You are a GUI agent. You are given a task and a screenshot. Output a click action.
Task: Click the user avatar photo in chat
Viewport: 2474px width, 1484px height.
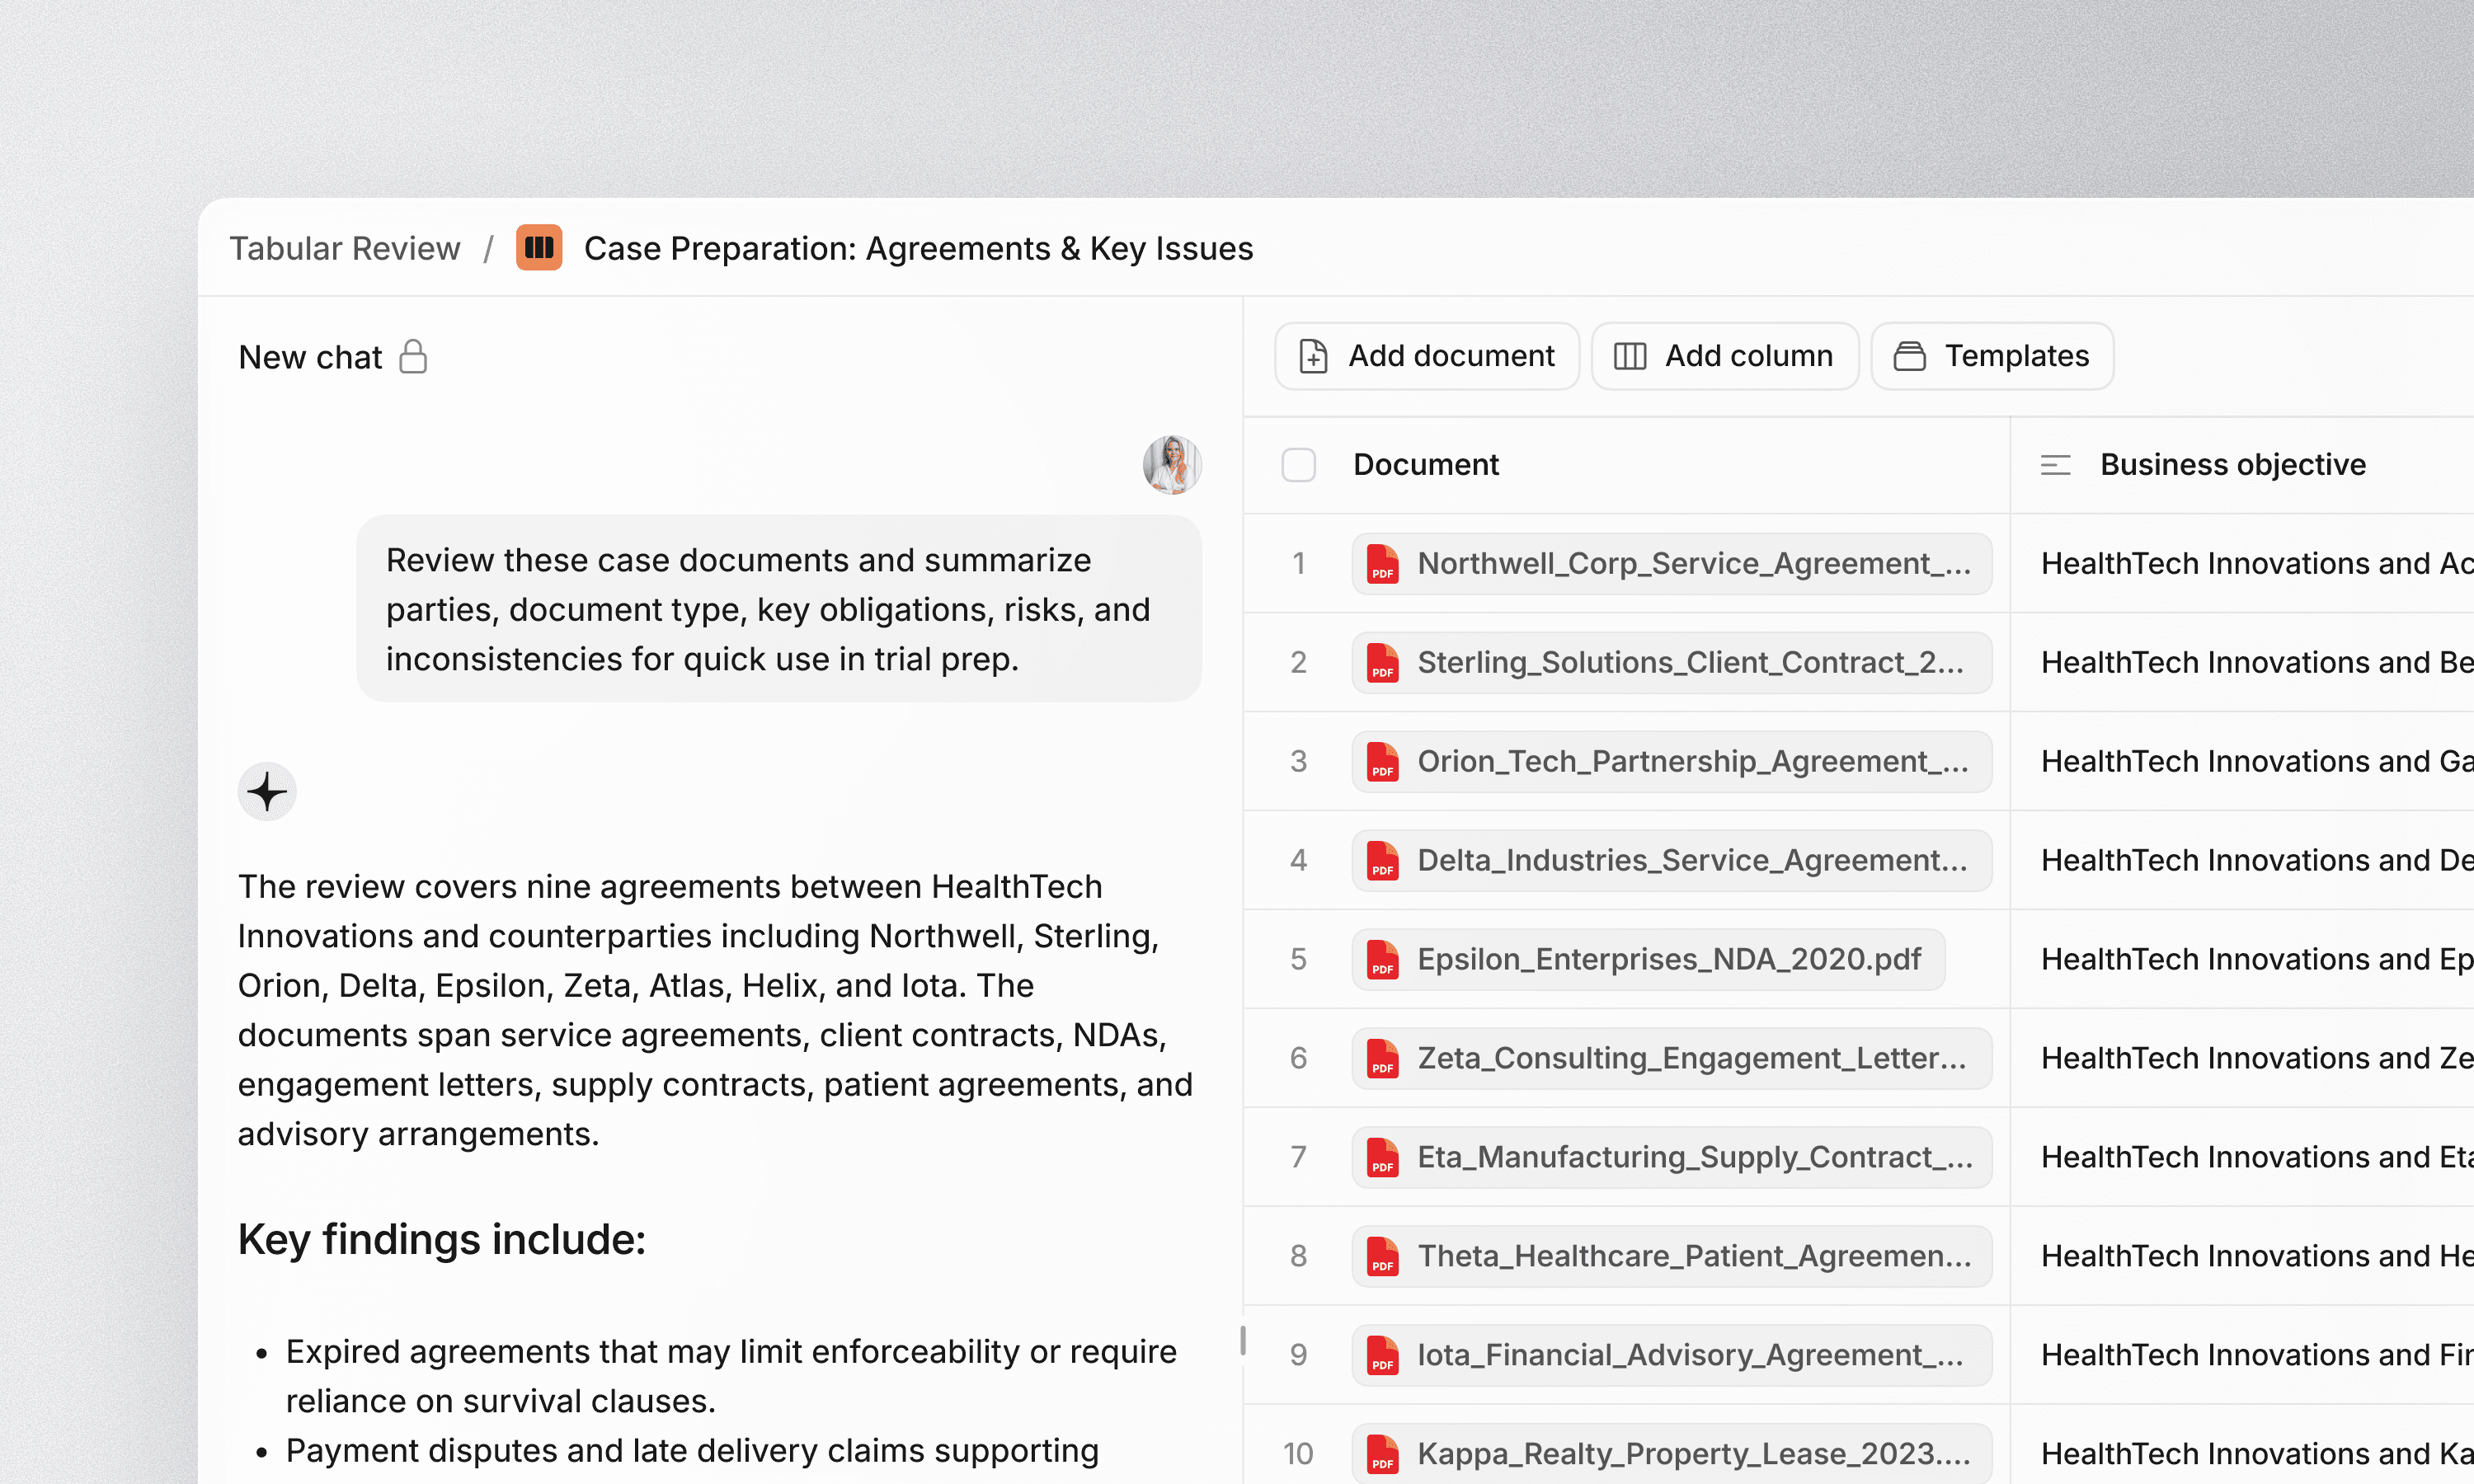1171,465
